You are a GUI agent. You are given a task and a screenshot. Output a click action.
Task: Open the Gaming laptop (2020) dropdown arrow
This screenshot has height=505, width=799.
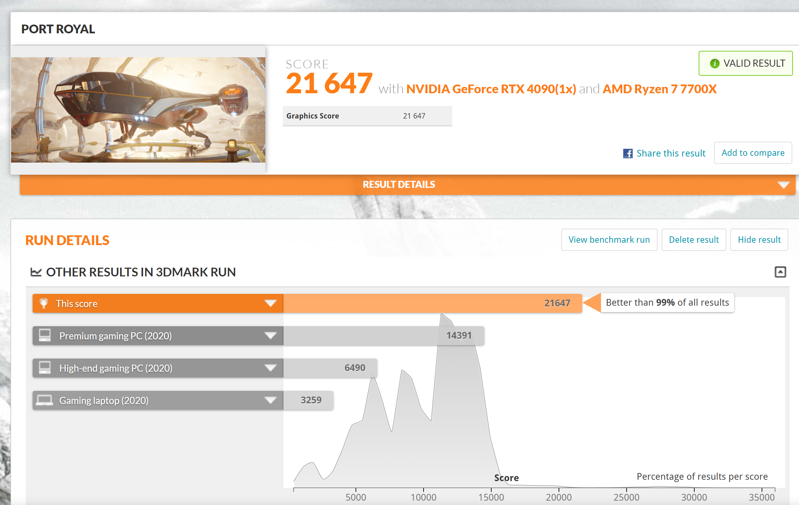270,400
